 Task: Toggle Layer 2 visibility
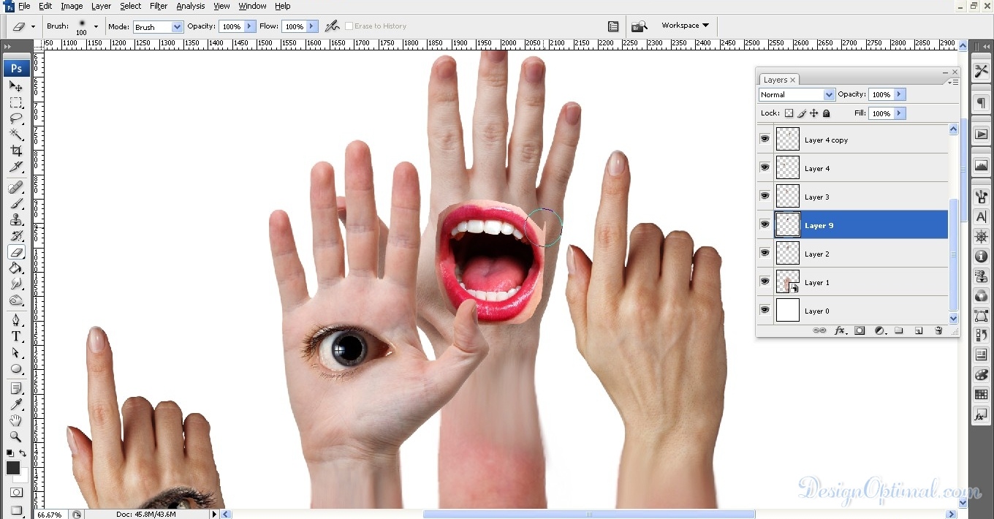(765, 253)
